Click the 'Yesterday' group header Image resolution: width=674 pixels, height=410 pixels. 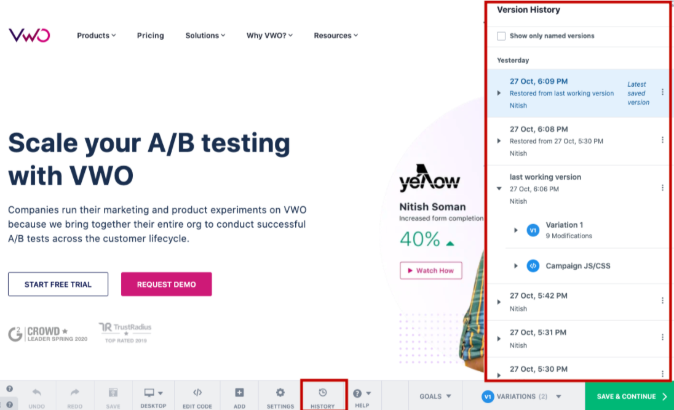click(513, 60)
